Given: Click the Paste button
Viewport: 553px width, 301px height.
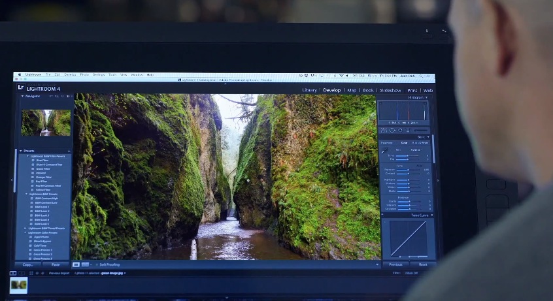Looking at the screenshot, I should pyautogui.click(x=56, y=264).
